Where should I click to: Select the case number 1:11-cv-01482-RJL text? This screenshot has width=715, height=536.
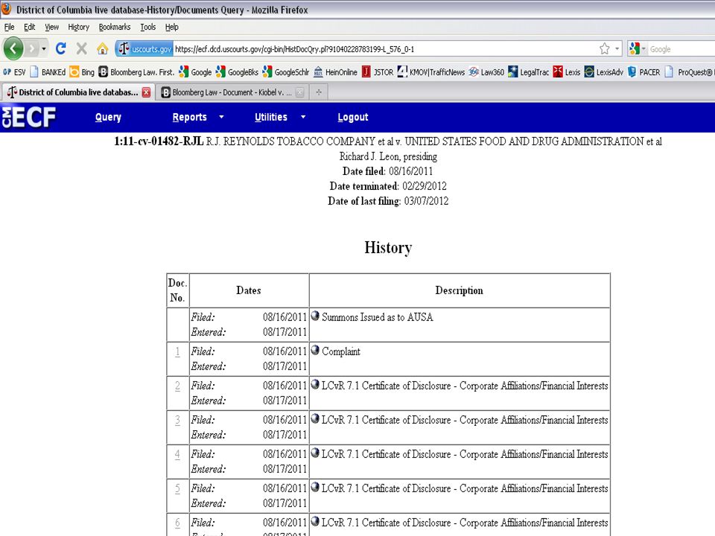tap(159, 141)
